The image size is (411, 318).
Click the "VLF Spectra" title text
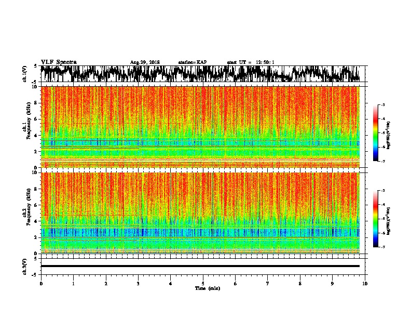59,62
